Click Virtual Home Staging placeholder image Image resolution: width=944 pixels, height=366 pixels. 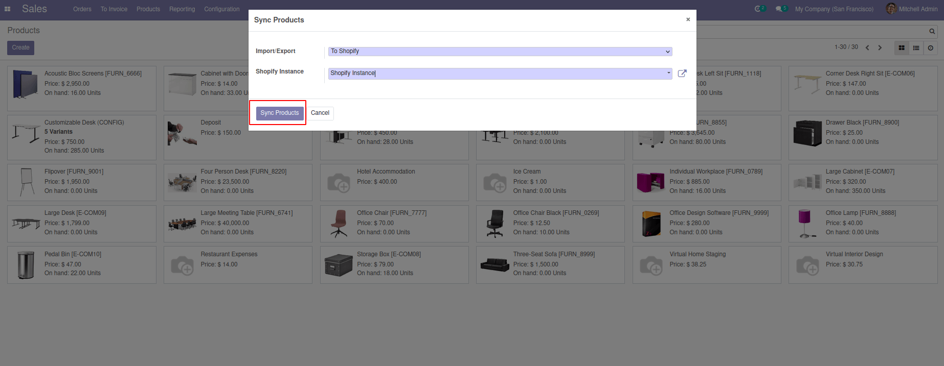[x=651, y=265]
